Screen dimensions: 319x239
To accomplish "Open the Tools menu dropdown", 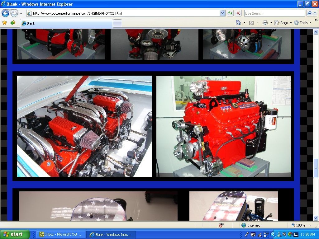I will [303, 23].
